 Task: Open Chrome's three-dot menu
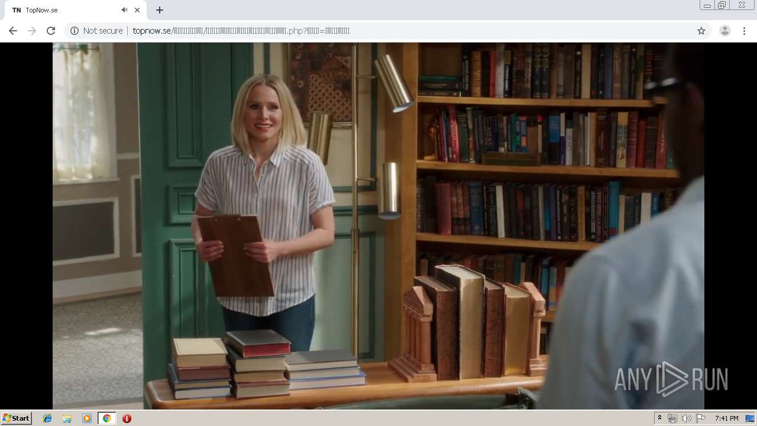[744, 31]
